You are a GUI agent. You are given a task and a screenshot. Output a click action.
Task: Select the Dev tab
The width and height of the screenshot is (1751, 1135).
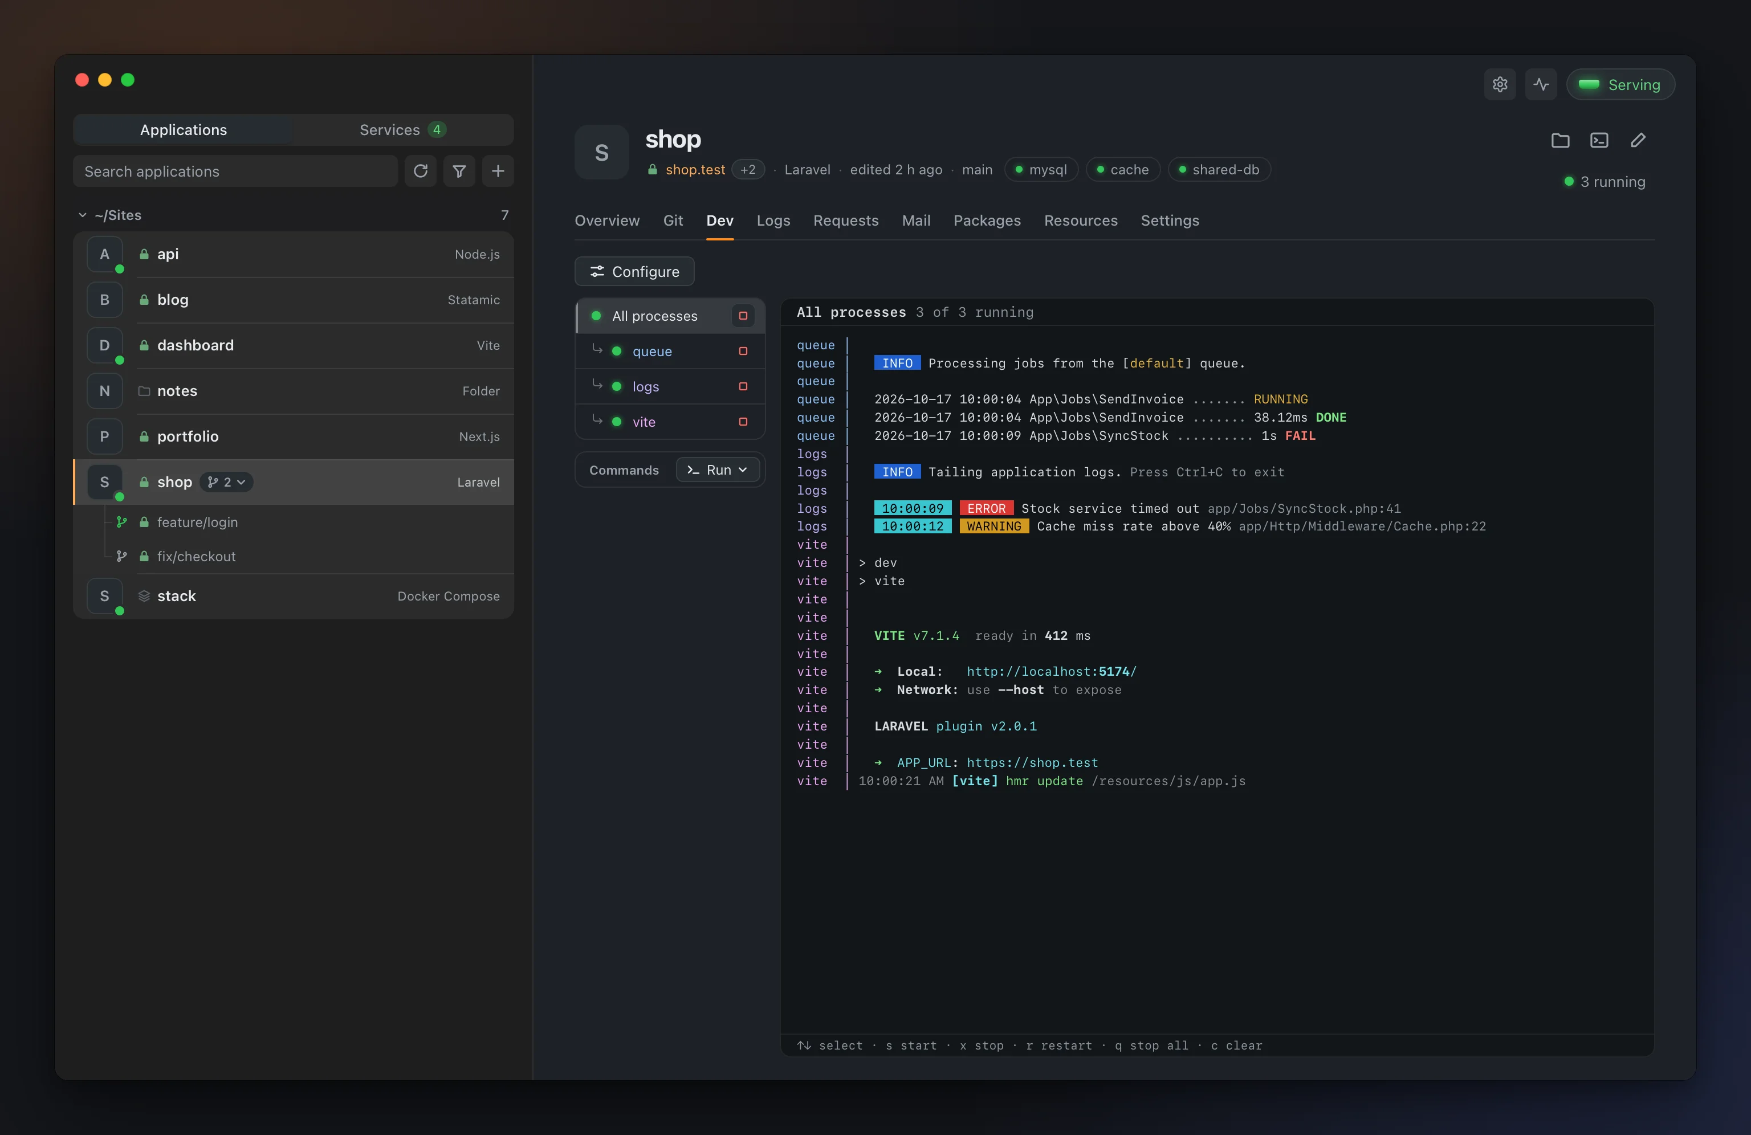click(719, 221)
